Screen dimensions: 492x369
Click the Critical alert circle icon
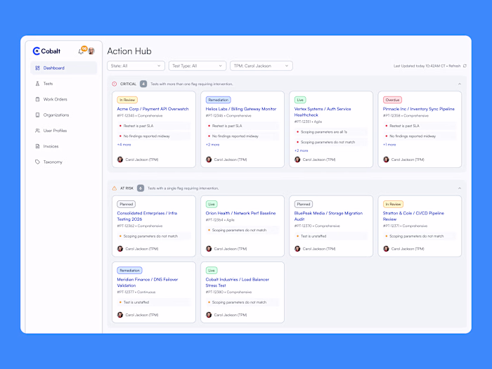(114, 84)
